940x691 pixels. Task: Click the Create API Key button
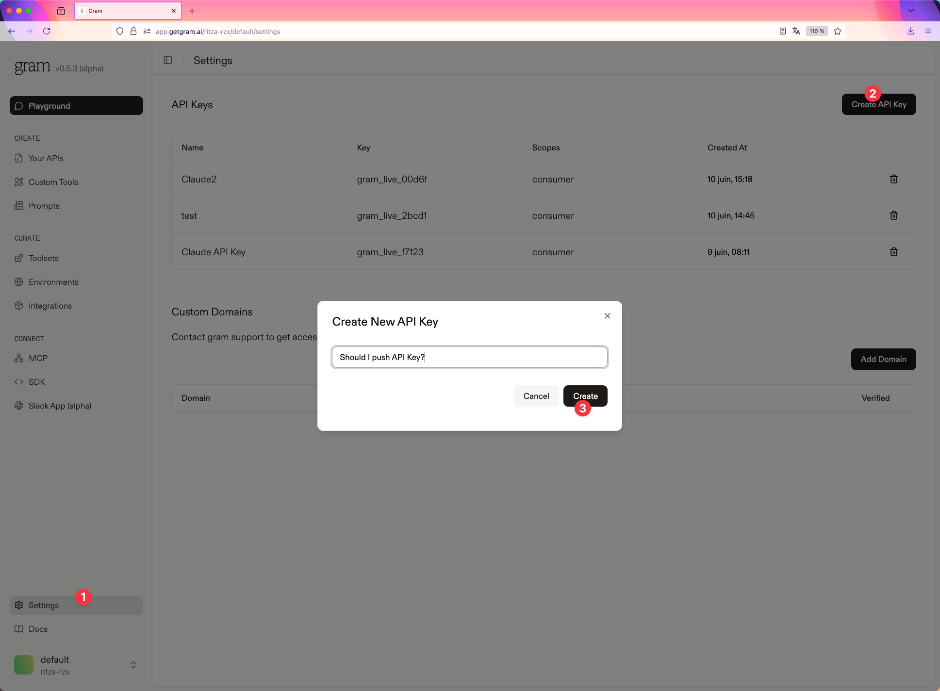tap(879, 104)
